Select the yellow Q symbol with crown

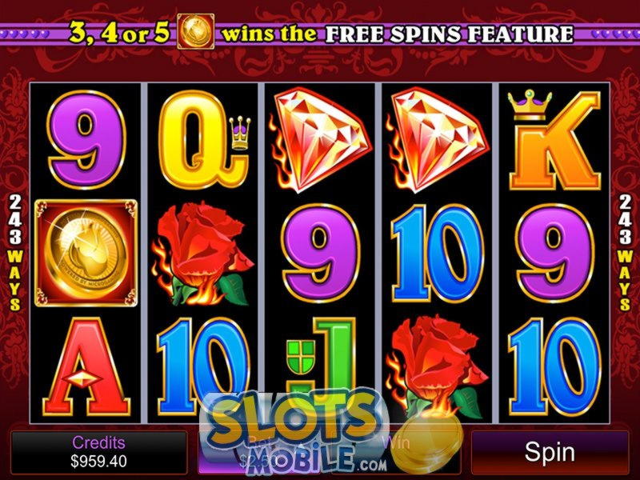coord(204,139)
